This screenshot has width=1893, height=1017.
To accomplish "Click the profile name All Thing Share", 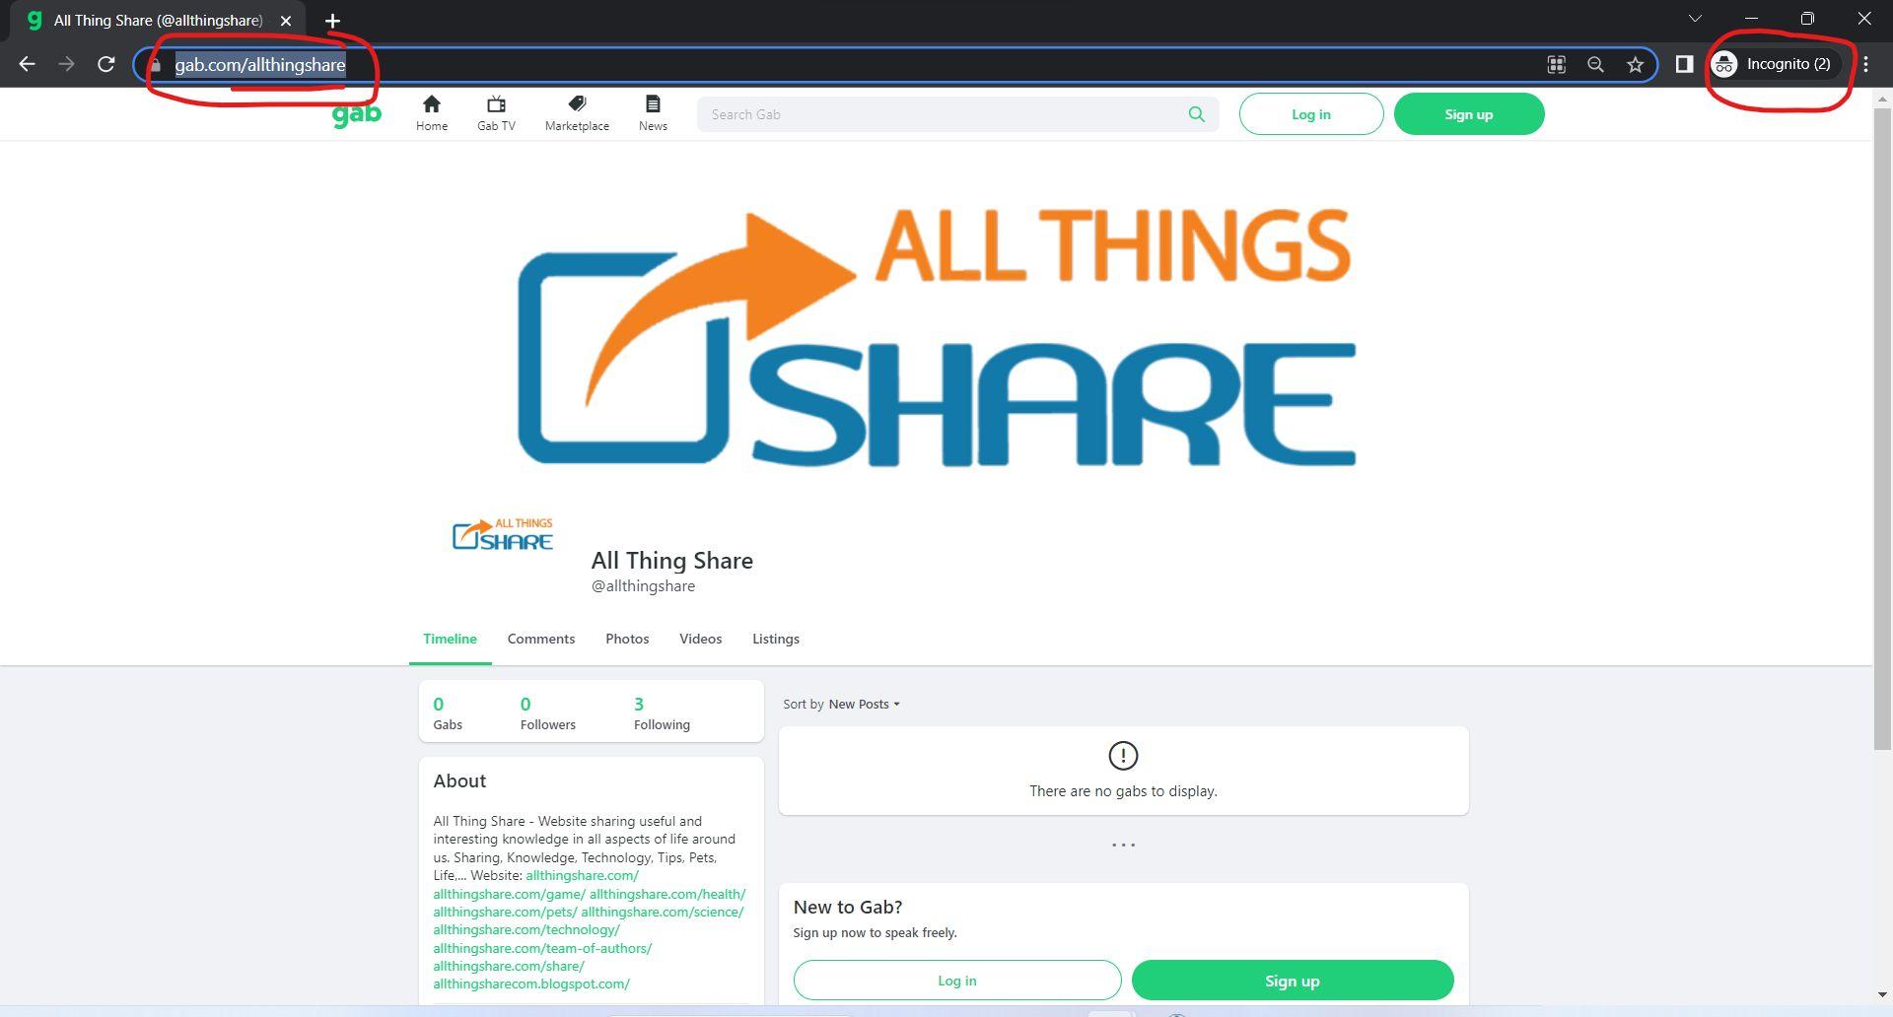I will 672,560.
